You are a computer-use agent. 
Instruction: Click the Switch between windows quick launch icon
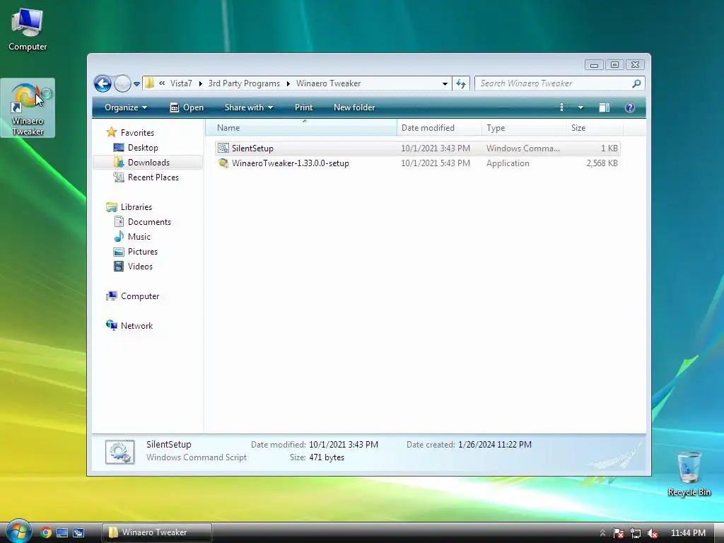coord(78,532)
